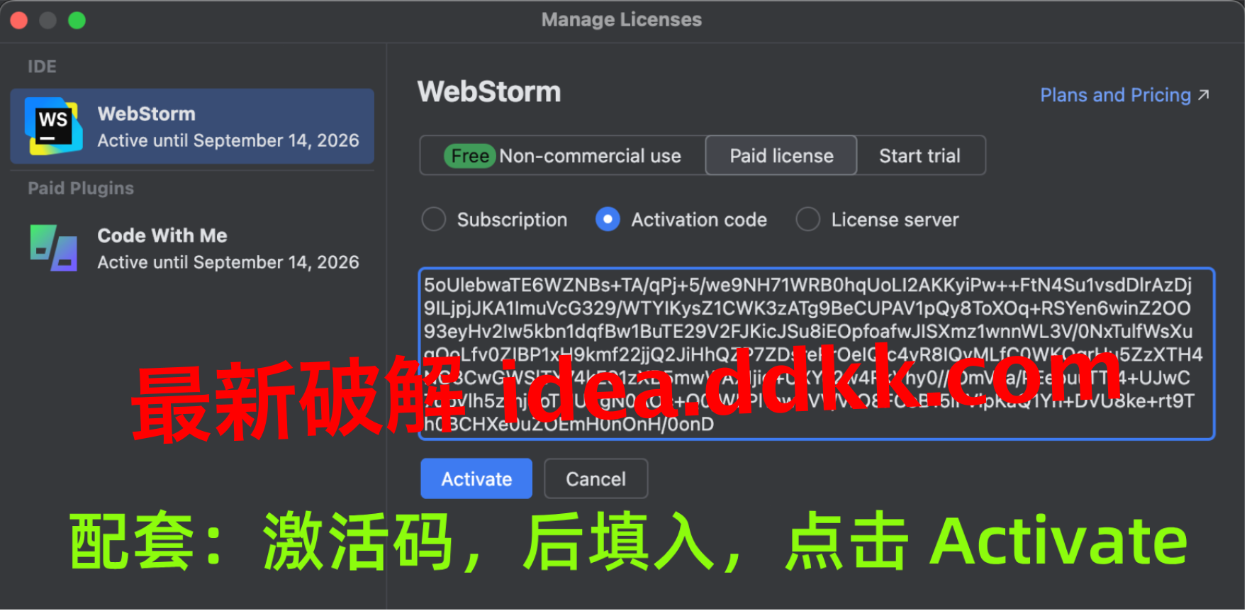Select the License server radio option

[x=808, y=220]
